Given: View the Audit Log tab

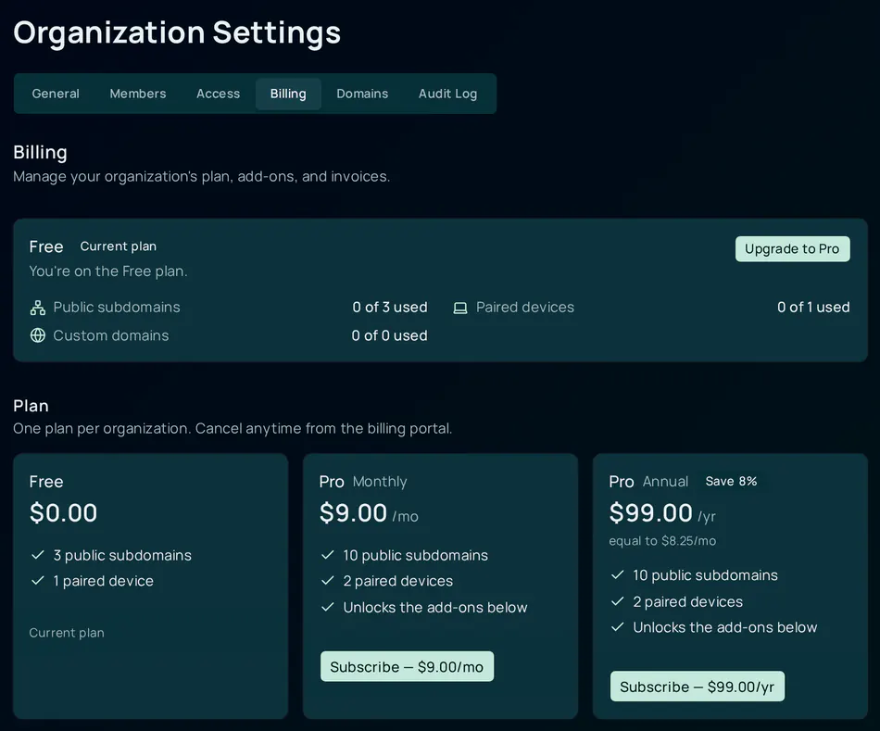Looking at the screenshot, I should pyautogui.click(x=447, y=94).
